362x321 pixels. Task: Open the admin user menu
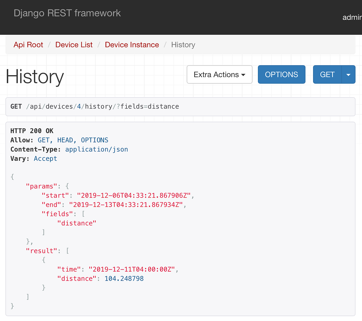click(352, 18)
